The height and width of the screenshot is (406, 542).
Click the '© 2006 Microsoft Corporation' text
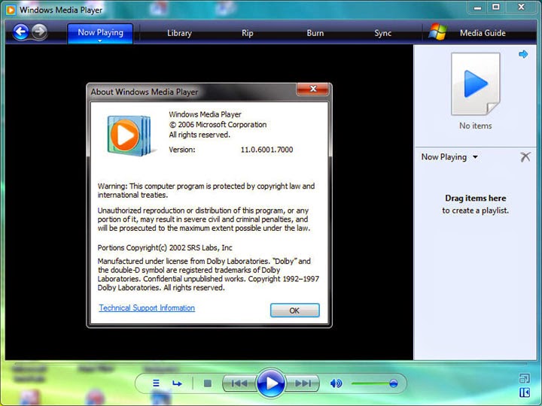[x=218, y=125]
